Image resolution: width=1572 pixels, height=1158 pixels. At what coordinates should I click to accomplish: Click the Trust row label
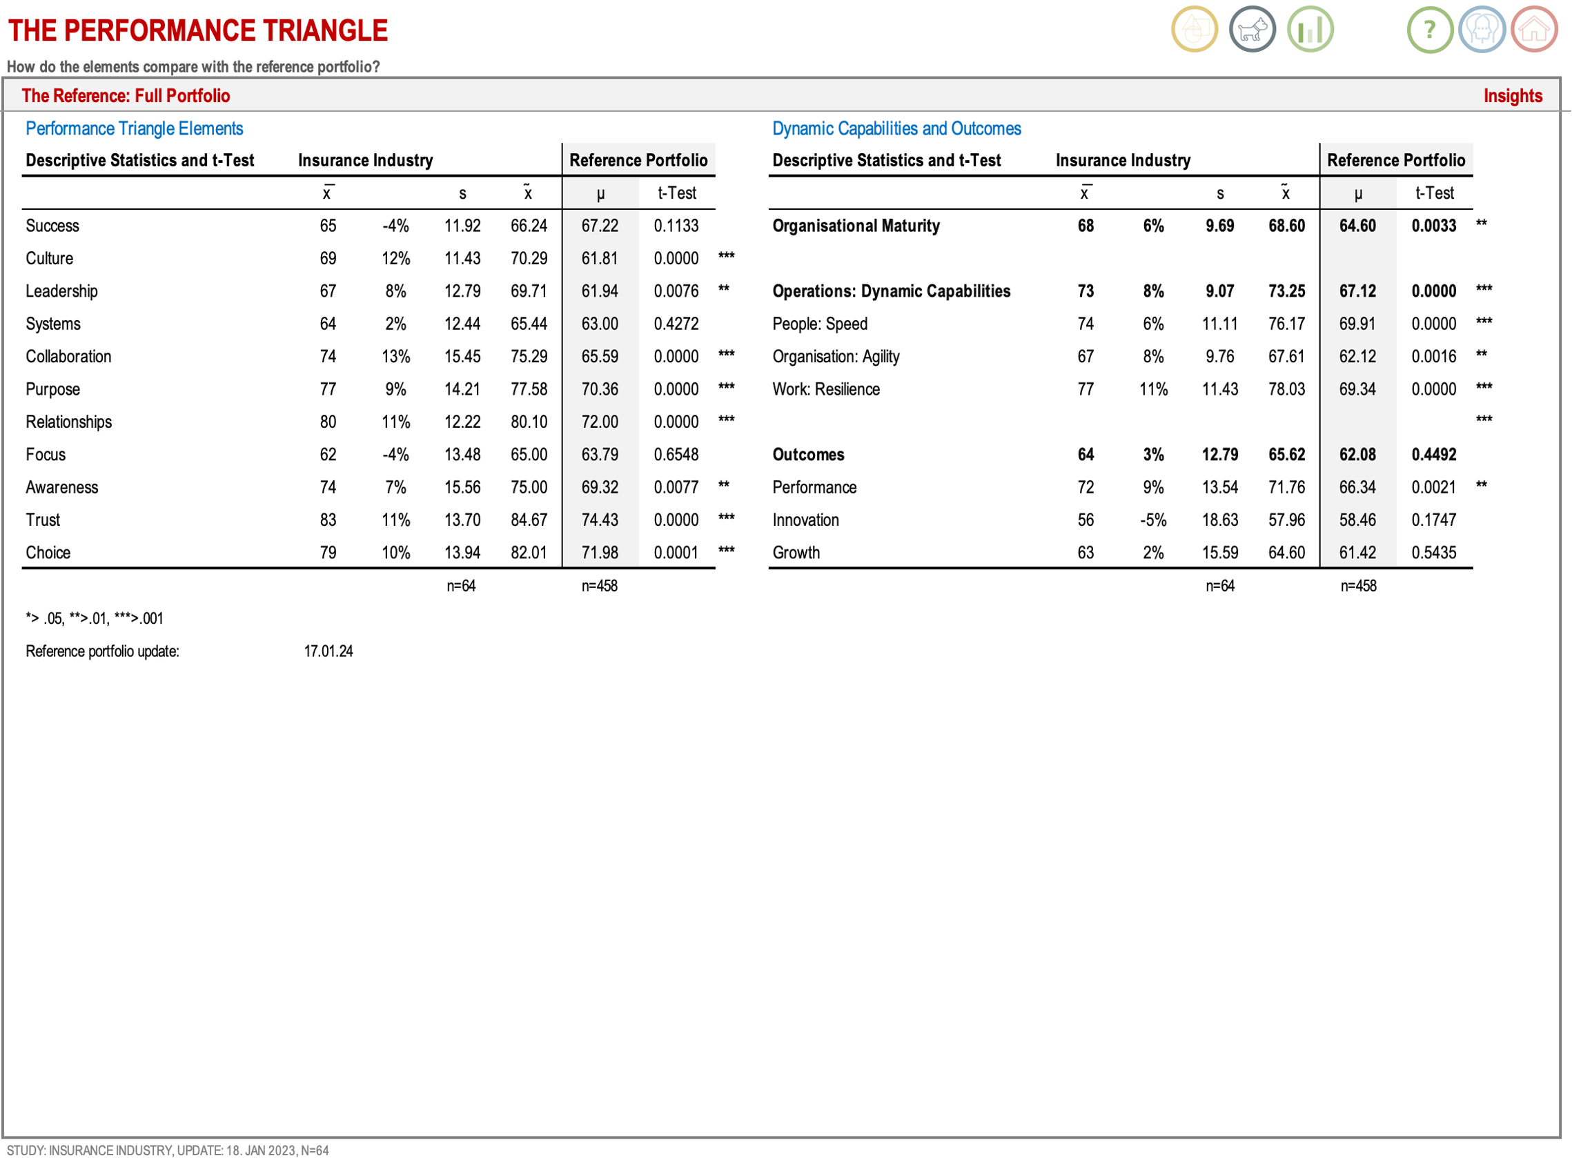[x=43, y=520]
